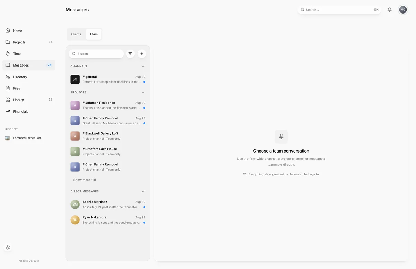Open # Blackwell Gallery Loft channel
The image size is (416, 269).
tap(108, 136)
